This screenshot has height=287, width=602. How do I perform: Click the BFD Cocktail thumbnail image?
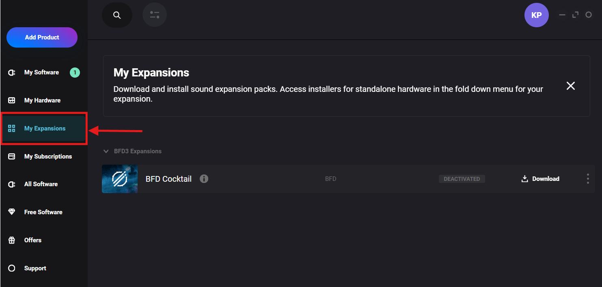120,179
